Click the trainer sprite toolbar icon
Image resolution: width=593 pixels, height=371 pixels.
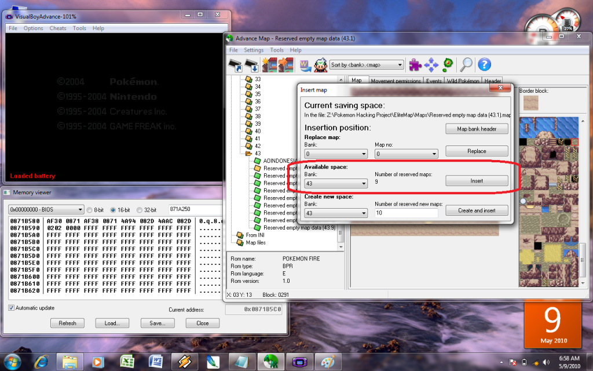[320, 65]
